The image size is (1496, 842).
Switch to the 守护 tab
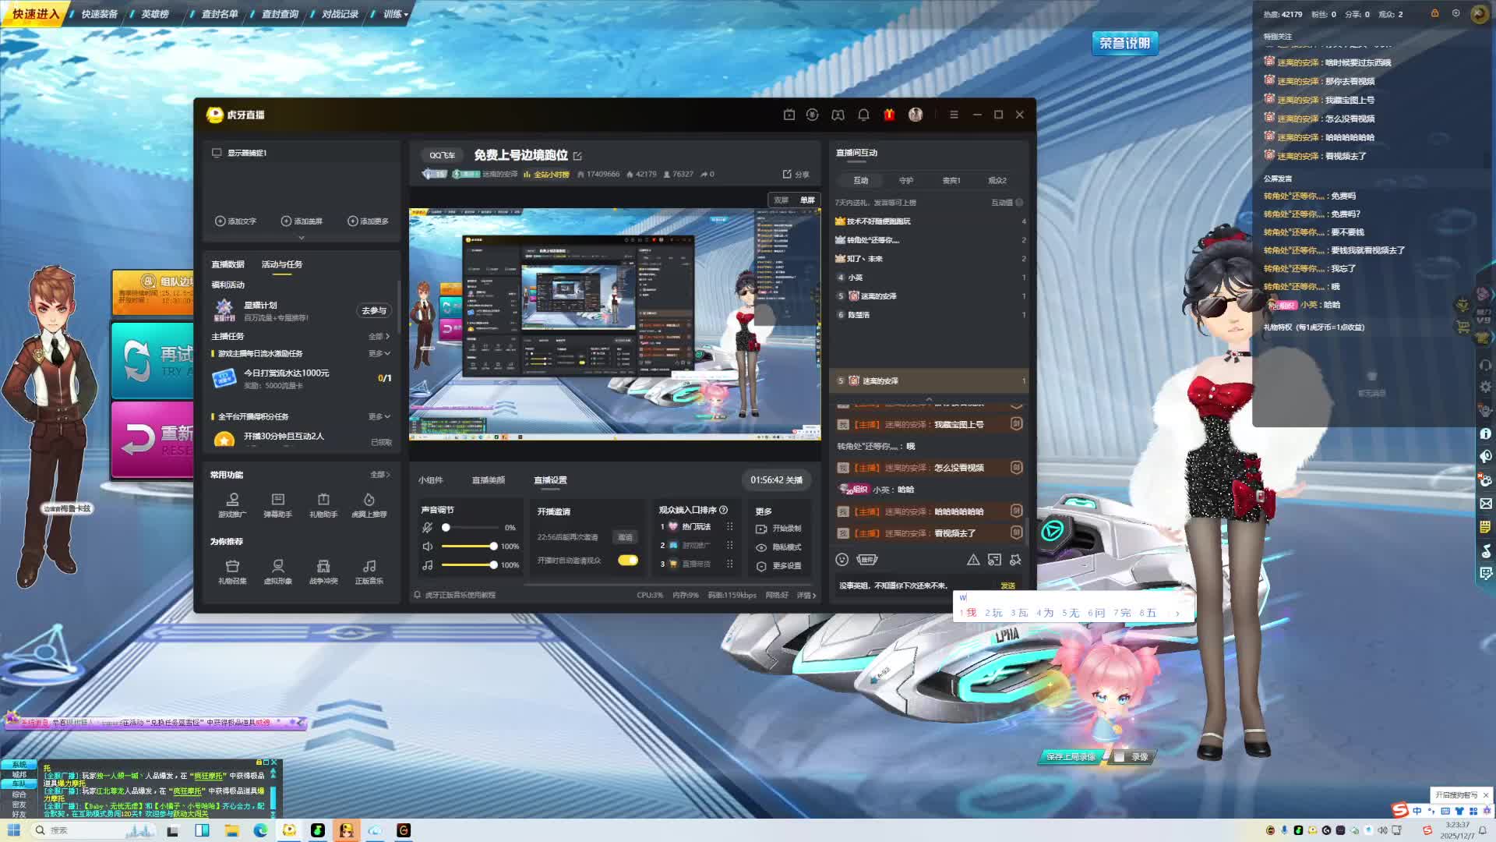[905, 180]
